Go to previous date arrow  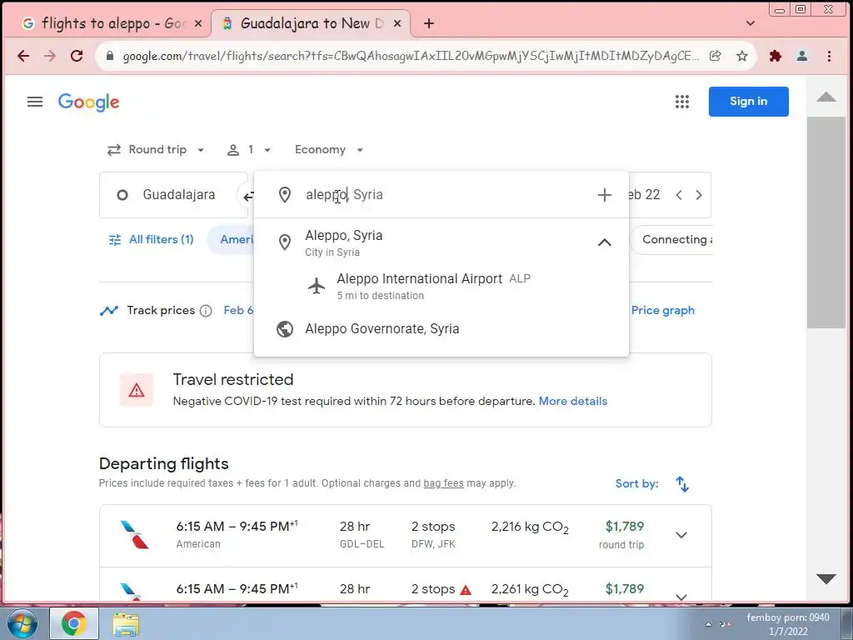pos(679,195)
